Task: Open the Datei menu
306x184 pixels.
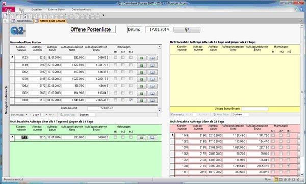Action: point(8,9)
